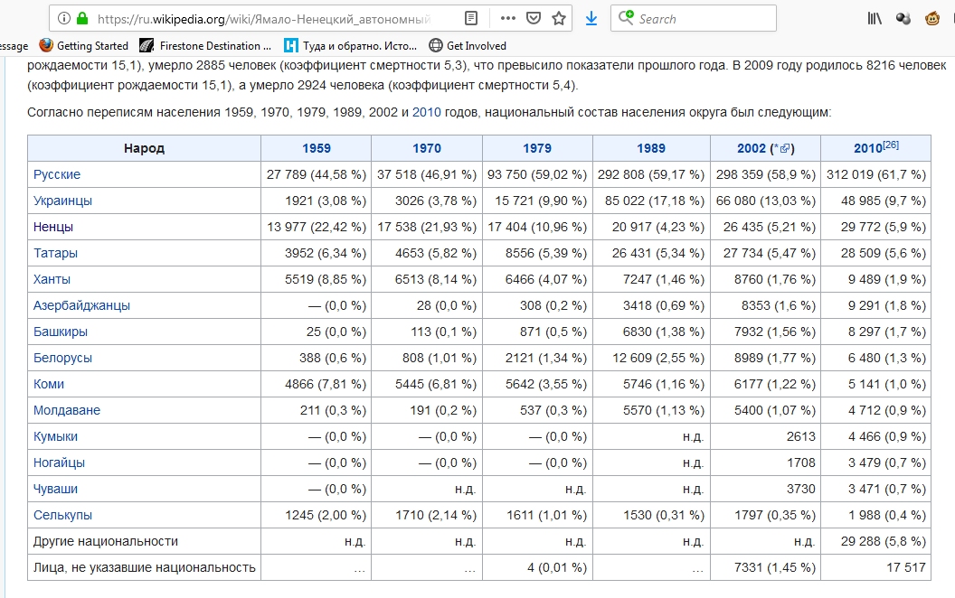Open the Русские link in table

coord(57,174)
